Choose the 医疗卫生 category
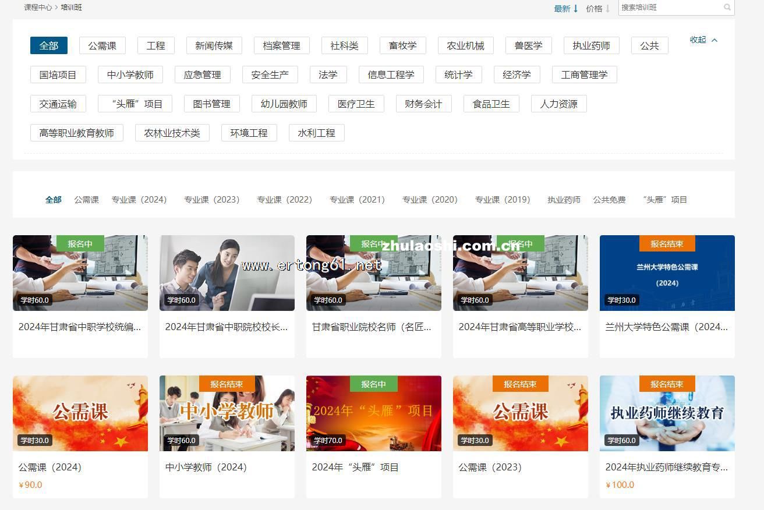Viewport: 764px width, 510px height. coord(356,104)
